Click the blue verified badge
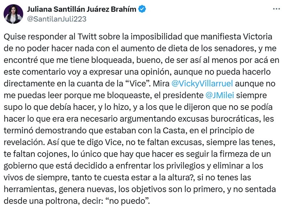The image size is (284, 209). click(x=142, y=10)
